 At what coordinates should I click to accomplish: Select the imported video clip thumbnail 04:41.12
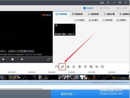click(65, 29)
